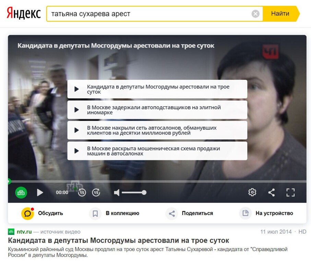Image resolution: width=311 pixels, height=263 pixels.
Task: Save video with В коллекцию
Action: click(x=115, y=213)
